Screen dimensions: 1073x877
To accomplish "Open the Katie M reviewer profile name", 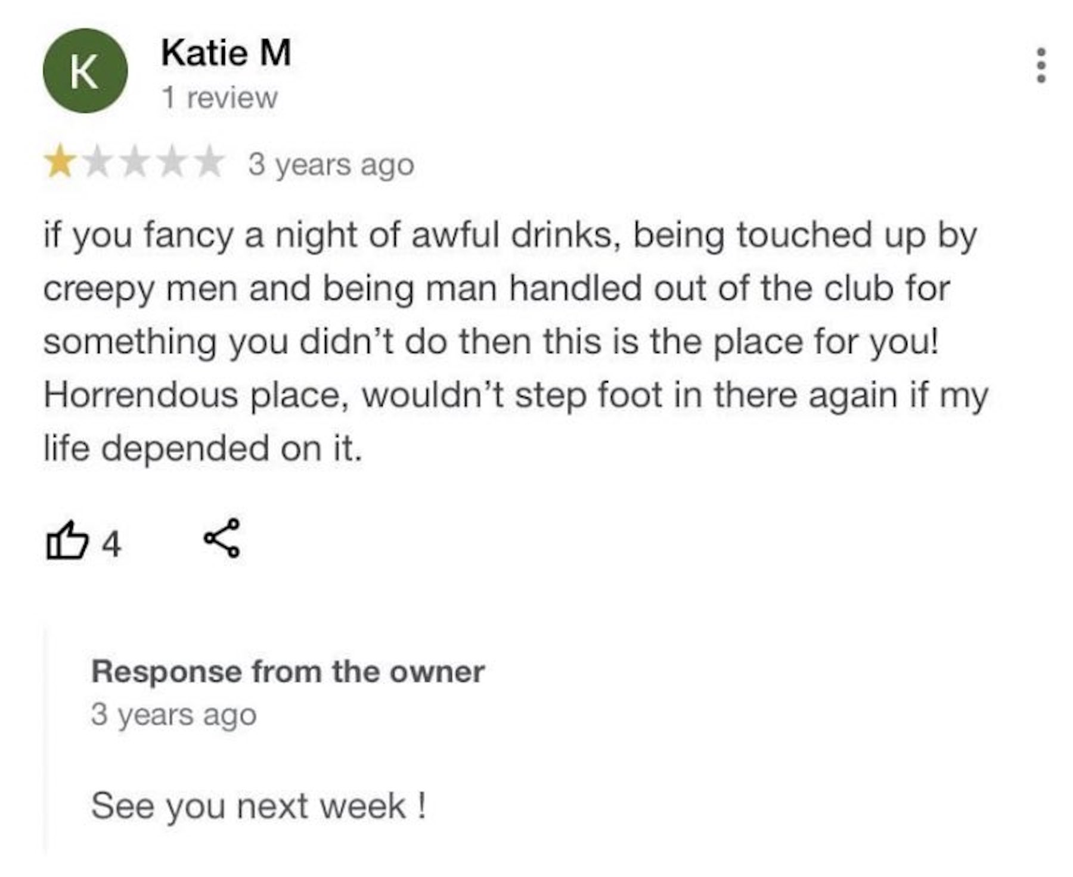I will click(226, 53).
